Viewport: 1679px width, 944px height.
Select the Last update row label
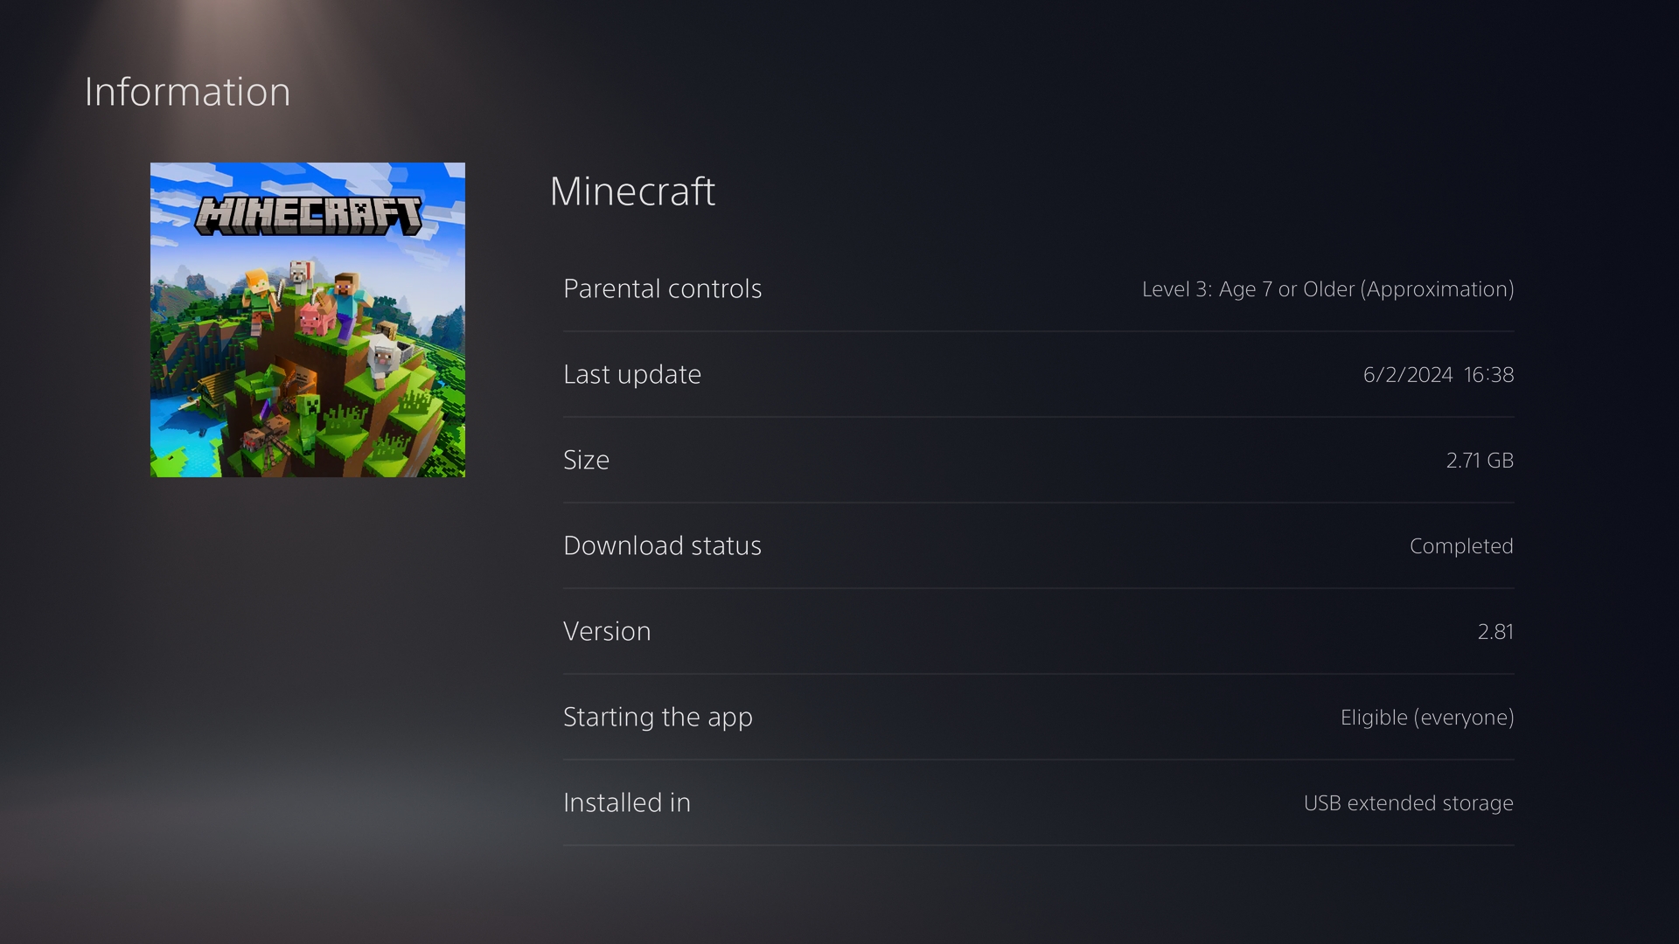click(x=631, y=375)
